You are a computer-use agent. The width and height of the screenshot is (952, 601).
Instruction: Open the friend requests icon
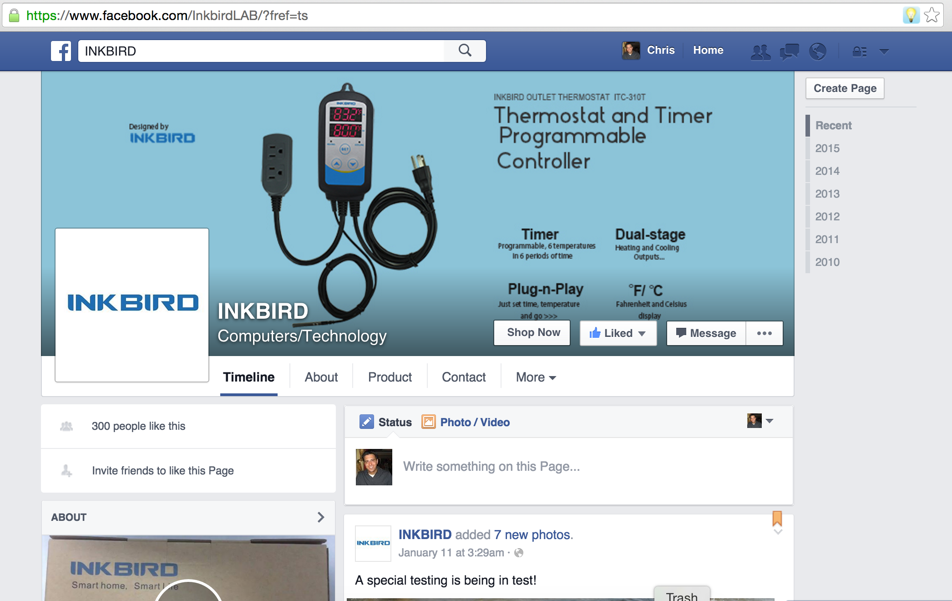click(x=760, y=51)
